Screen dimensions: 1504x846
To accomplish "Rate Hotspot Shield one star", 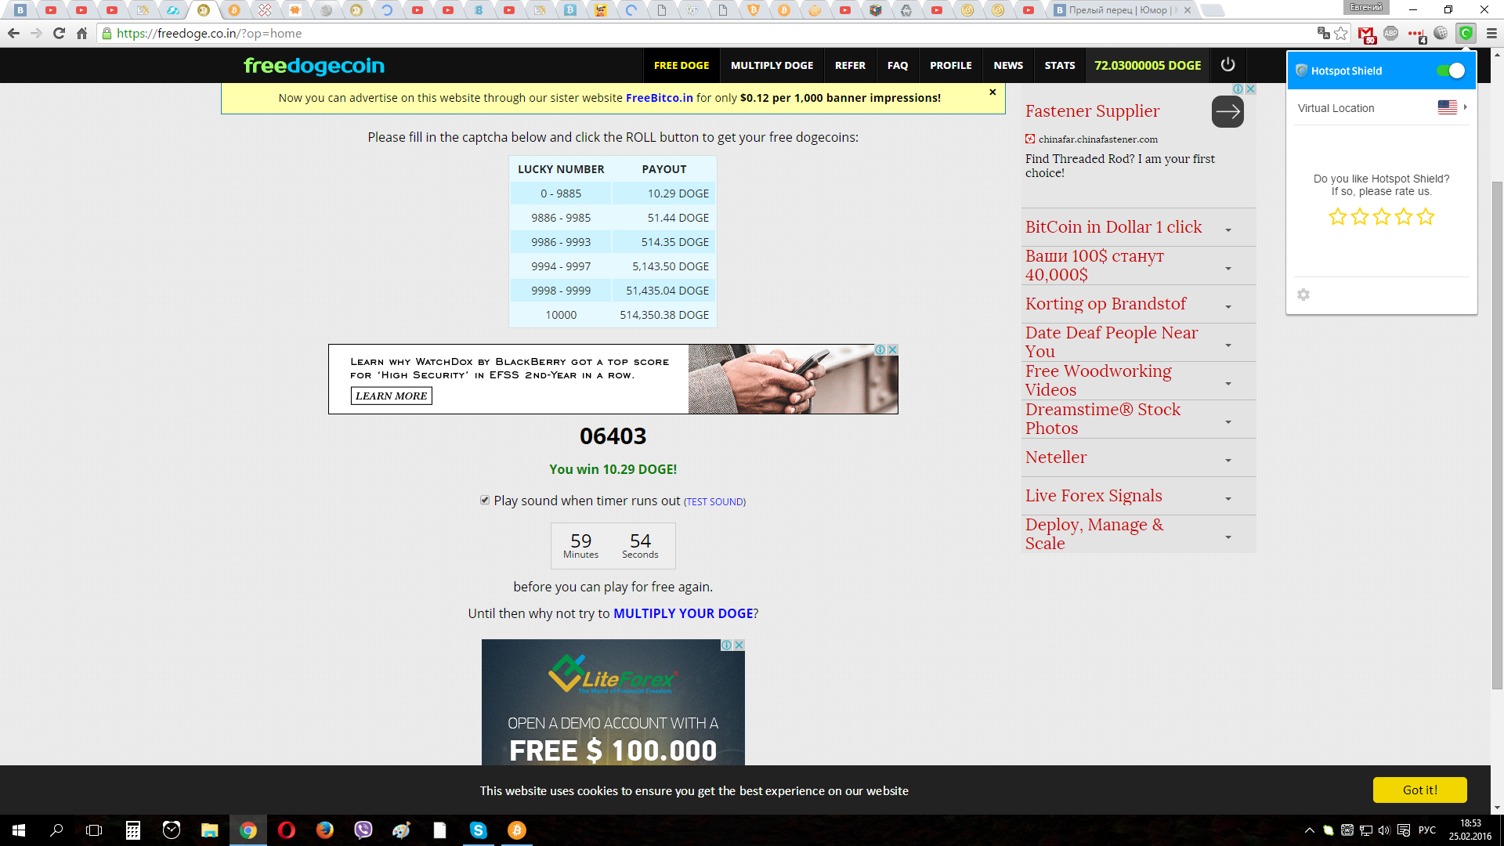I will (1338, 216).
